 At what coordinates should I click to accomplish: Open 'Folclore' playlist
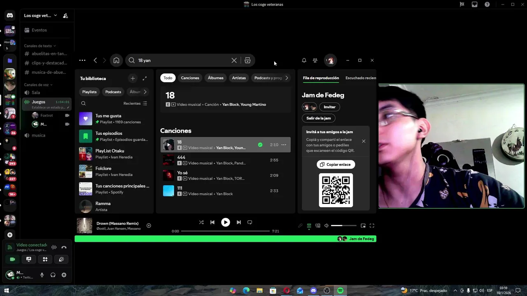(x=114, y=171)
